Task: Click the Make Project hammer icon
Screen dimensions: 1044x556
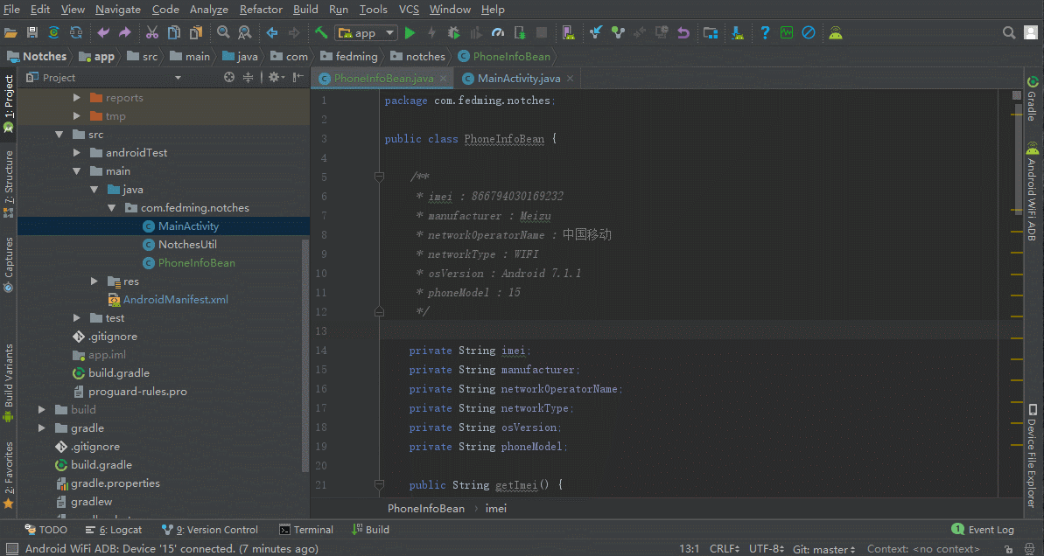Action: coord(321,33)
